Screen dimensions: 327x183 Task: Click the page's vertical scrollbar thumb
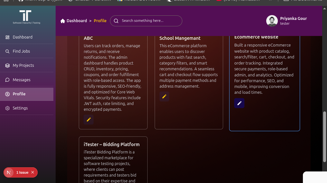click(x=324, y=136)
